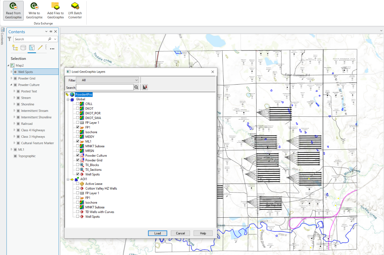Select List By Drawing Order icon
Viewport: 384px width, 255px height.
point(15,48)
